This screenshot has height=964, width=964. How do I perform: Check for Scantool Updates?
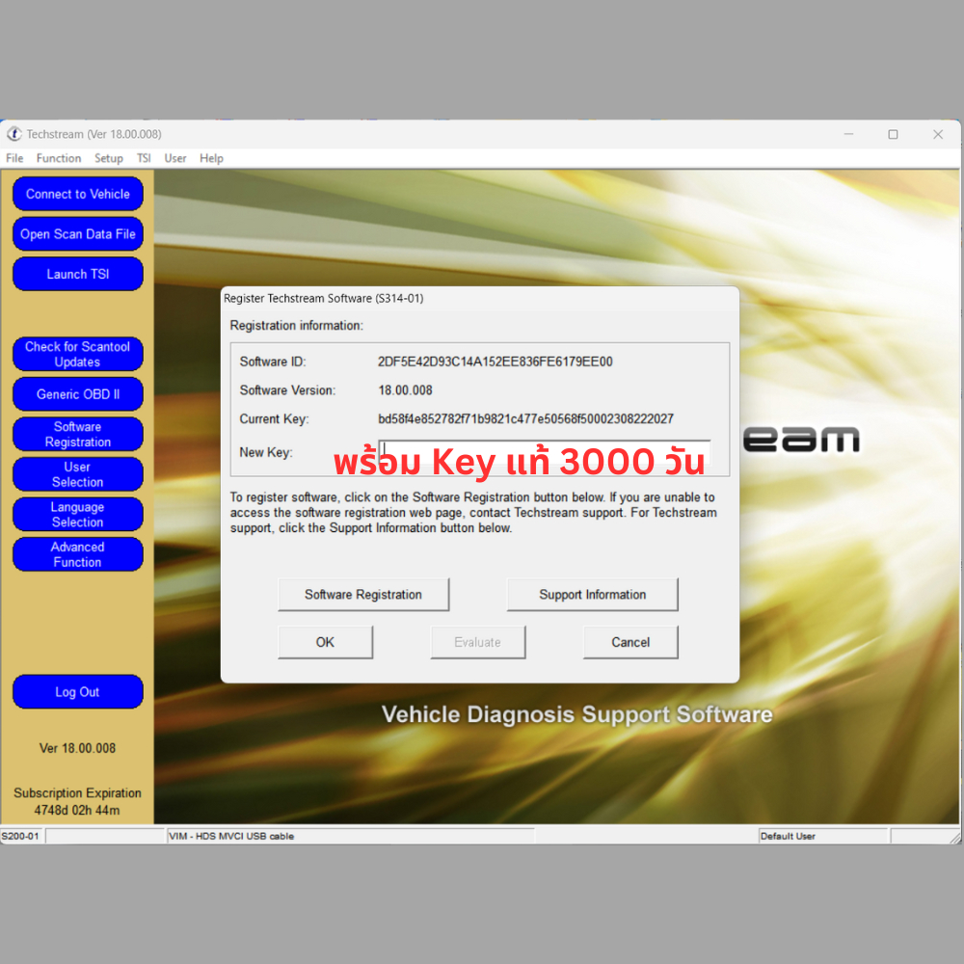tap(77, 354)
